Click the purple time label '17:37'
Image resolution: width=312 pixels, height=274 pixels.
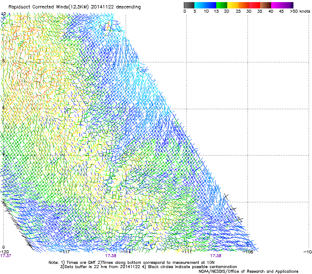click(x=5, y=256)
